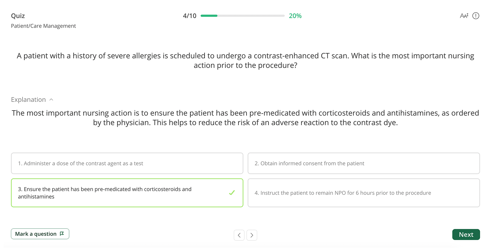Click the explanation paragraph text
The image size is (491, 252).
click(245, 118)
